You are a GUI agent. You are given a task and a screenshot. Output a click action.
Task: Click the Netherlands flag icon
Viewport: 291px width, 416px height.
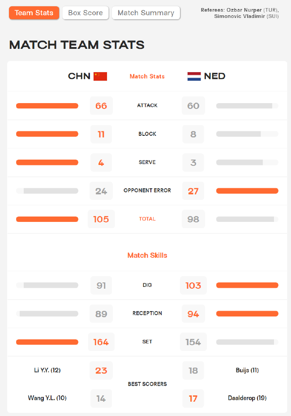point(194,76)
